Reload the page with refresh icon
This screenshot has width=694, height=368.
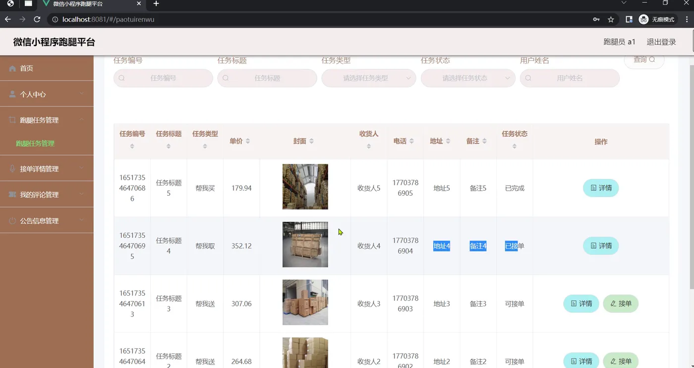pos(37,19)
